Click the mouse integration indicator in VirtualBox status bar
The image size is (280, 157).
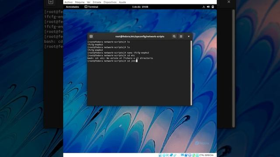[193, 155]
